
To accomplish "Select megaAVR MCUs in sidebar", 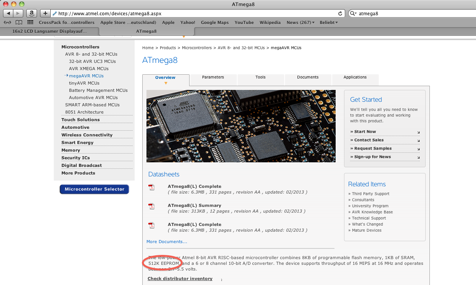I will 86,76.
